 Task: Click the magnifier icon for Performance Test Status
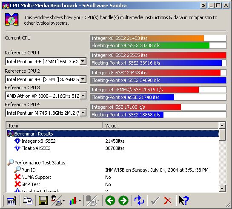coord(11,162)
